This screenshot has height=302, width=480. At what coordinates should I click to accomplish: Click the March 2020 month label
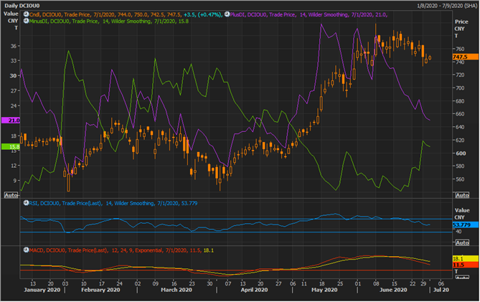[x=177, y=290]
